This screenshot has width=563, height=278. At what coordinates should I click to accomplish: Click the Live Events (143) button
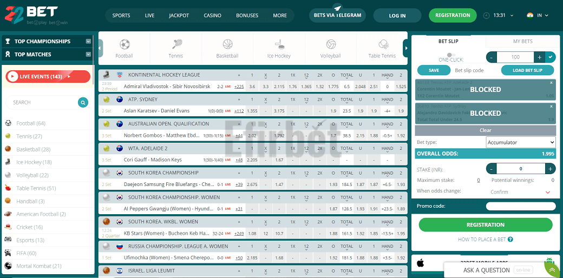coord(48,76)
